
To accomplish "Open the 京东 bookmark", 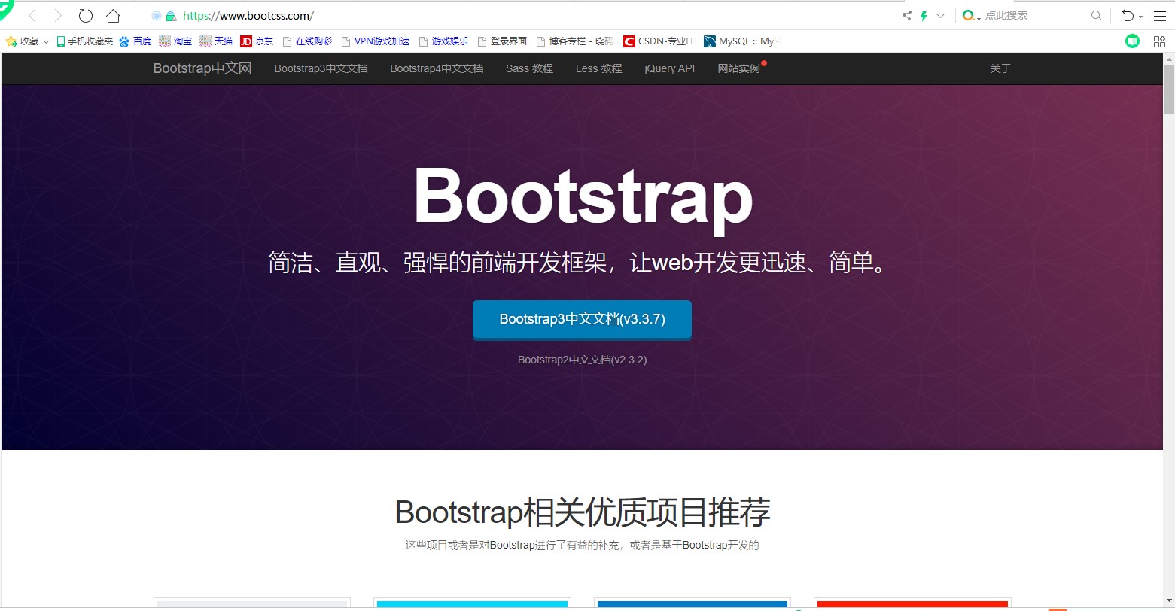I will point(257,41).
